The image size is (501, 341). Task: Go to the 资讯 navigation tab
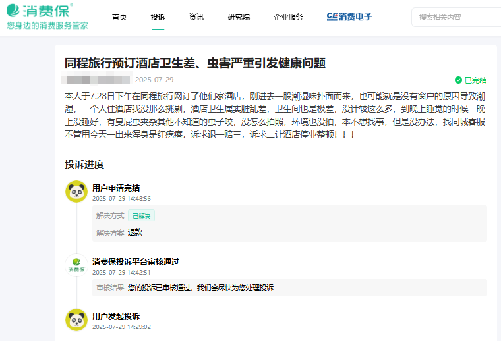pyautogui.click(x=196, y=17)
